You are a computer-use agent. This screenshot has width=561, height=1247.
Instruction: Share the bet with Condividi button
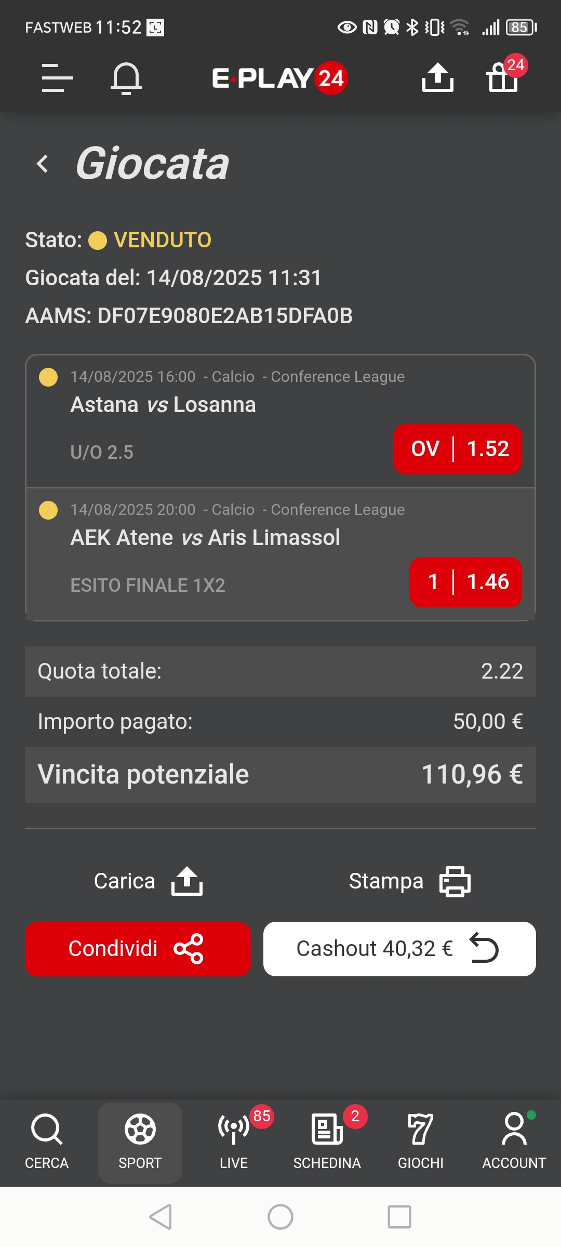138,949
